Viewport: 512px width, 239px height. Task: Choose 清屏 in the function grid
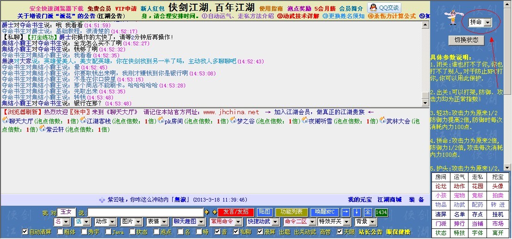441,214
